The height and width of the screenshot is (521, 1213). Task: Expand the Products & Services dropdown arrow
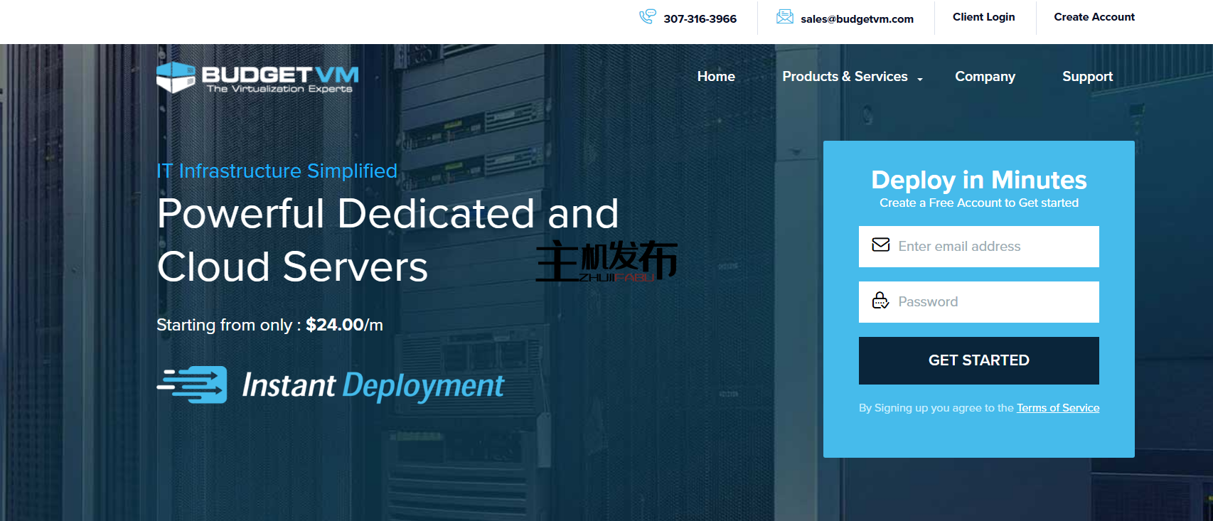tap(920, 79)
